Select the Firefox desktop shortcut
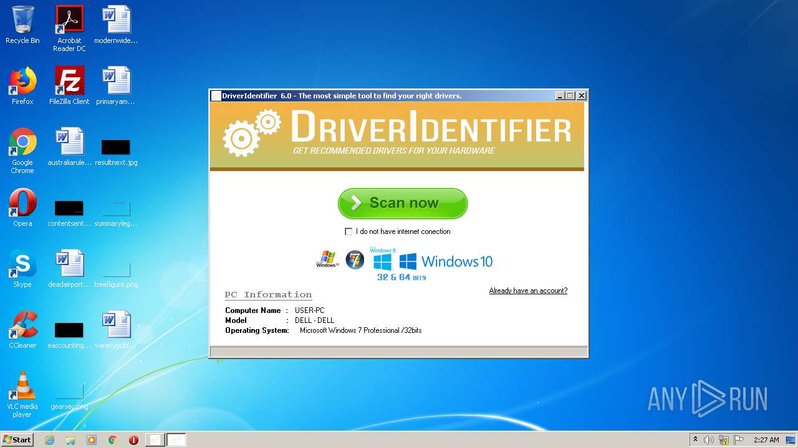798x448 pixels. [x=22, y=86]
